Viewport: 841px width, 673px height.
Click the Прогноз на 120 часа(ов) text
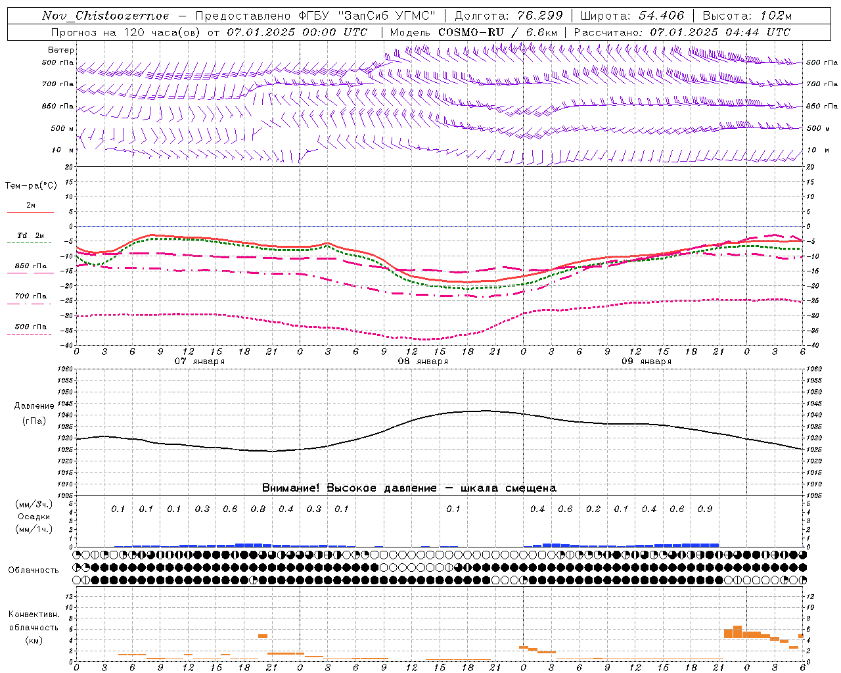[x=127, y=32]
